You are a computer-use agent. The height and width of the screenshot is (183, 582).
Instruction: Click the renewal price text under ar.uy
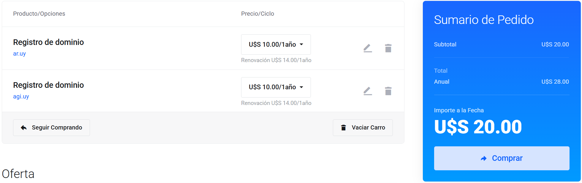tap(276, 60)
